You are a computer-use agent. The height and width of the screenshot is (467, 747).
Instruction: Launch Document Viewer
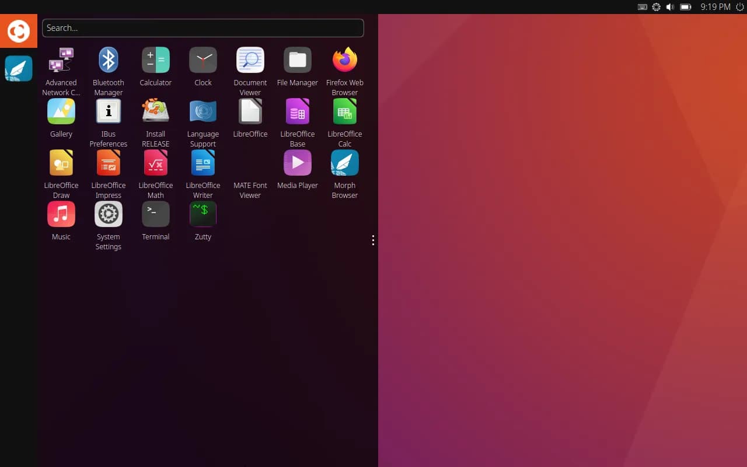click(250, 60)
